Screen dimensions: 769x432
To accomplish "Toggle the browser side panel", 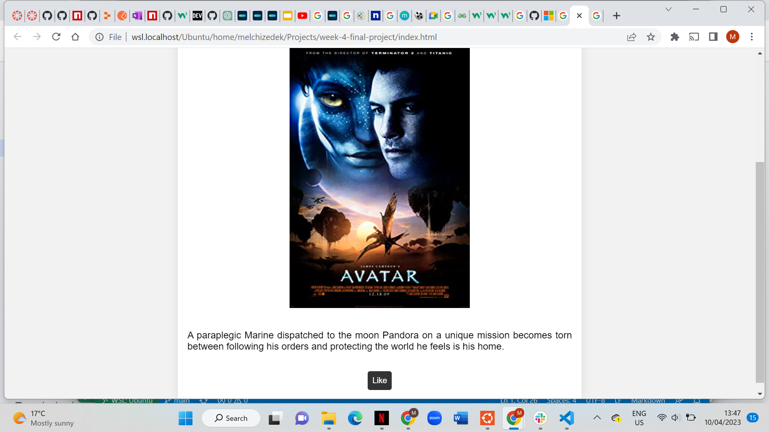I will [713, 37].
